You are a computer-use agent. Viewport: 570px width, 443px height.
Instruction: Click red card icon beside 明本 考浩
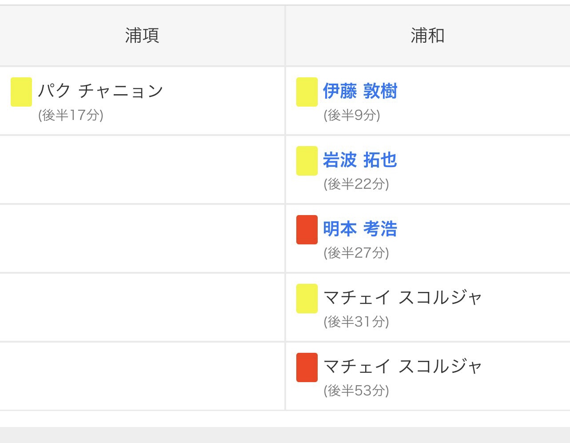point(307,230)
